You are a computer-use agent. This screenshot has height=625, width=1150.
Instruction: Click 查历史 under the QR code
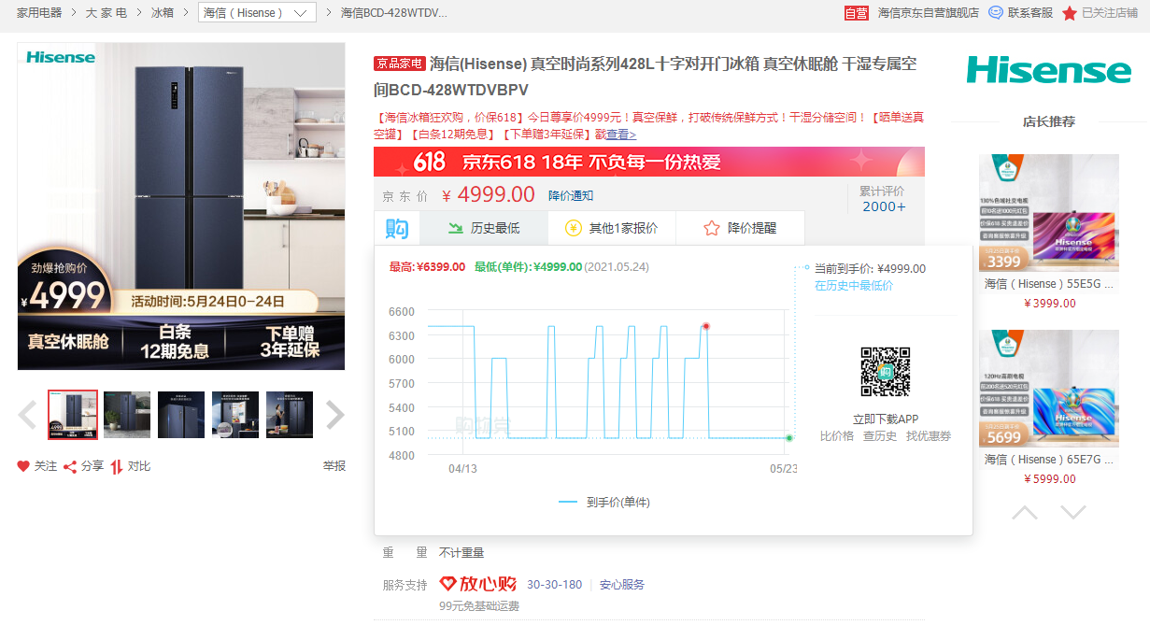point(880,436)
